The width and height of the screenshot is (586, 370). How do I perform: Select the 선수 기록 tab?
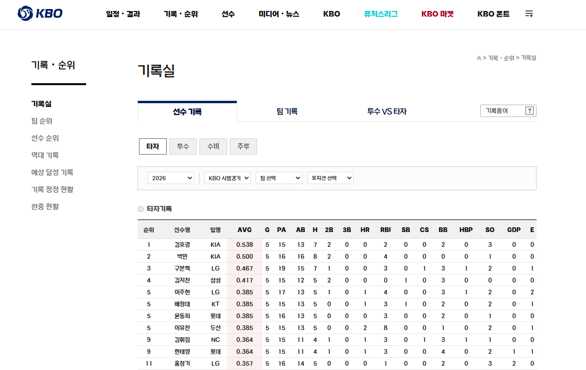click(187, 112)
